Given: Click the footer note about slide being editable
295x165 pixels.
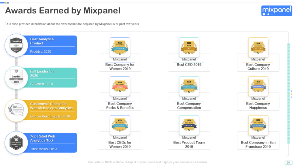Looking at the screenshot, I should pyautogui.click(x=147, y=162).
